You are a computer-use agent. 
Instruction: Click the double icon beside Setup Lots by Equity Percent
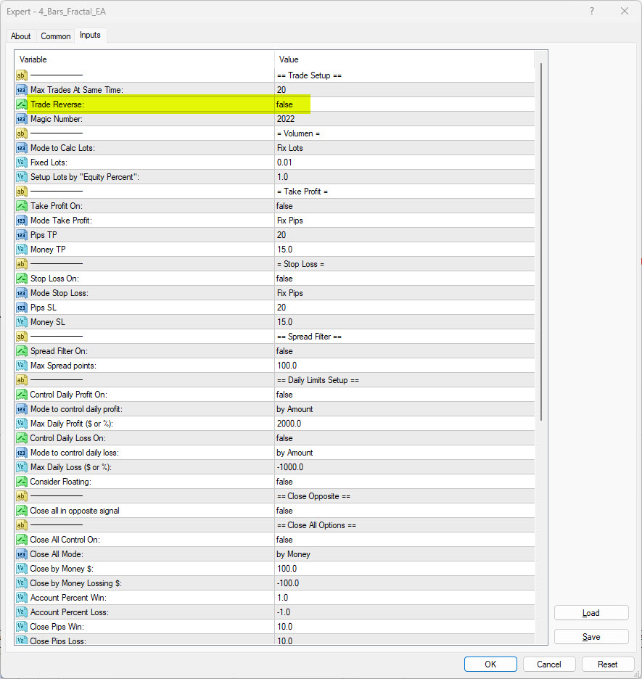(x=22, y=177)
